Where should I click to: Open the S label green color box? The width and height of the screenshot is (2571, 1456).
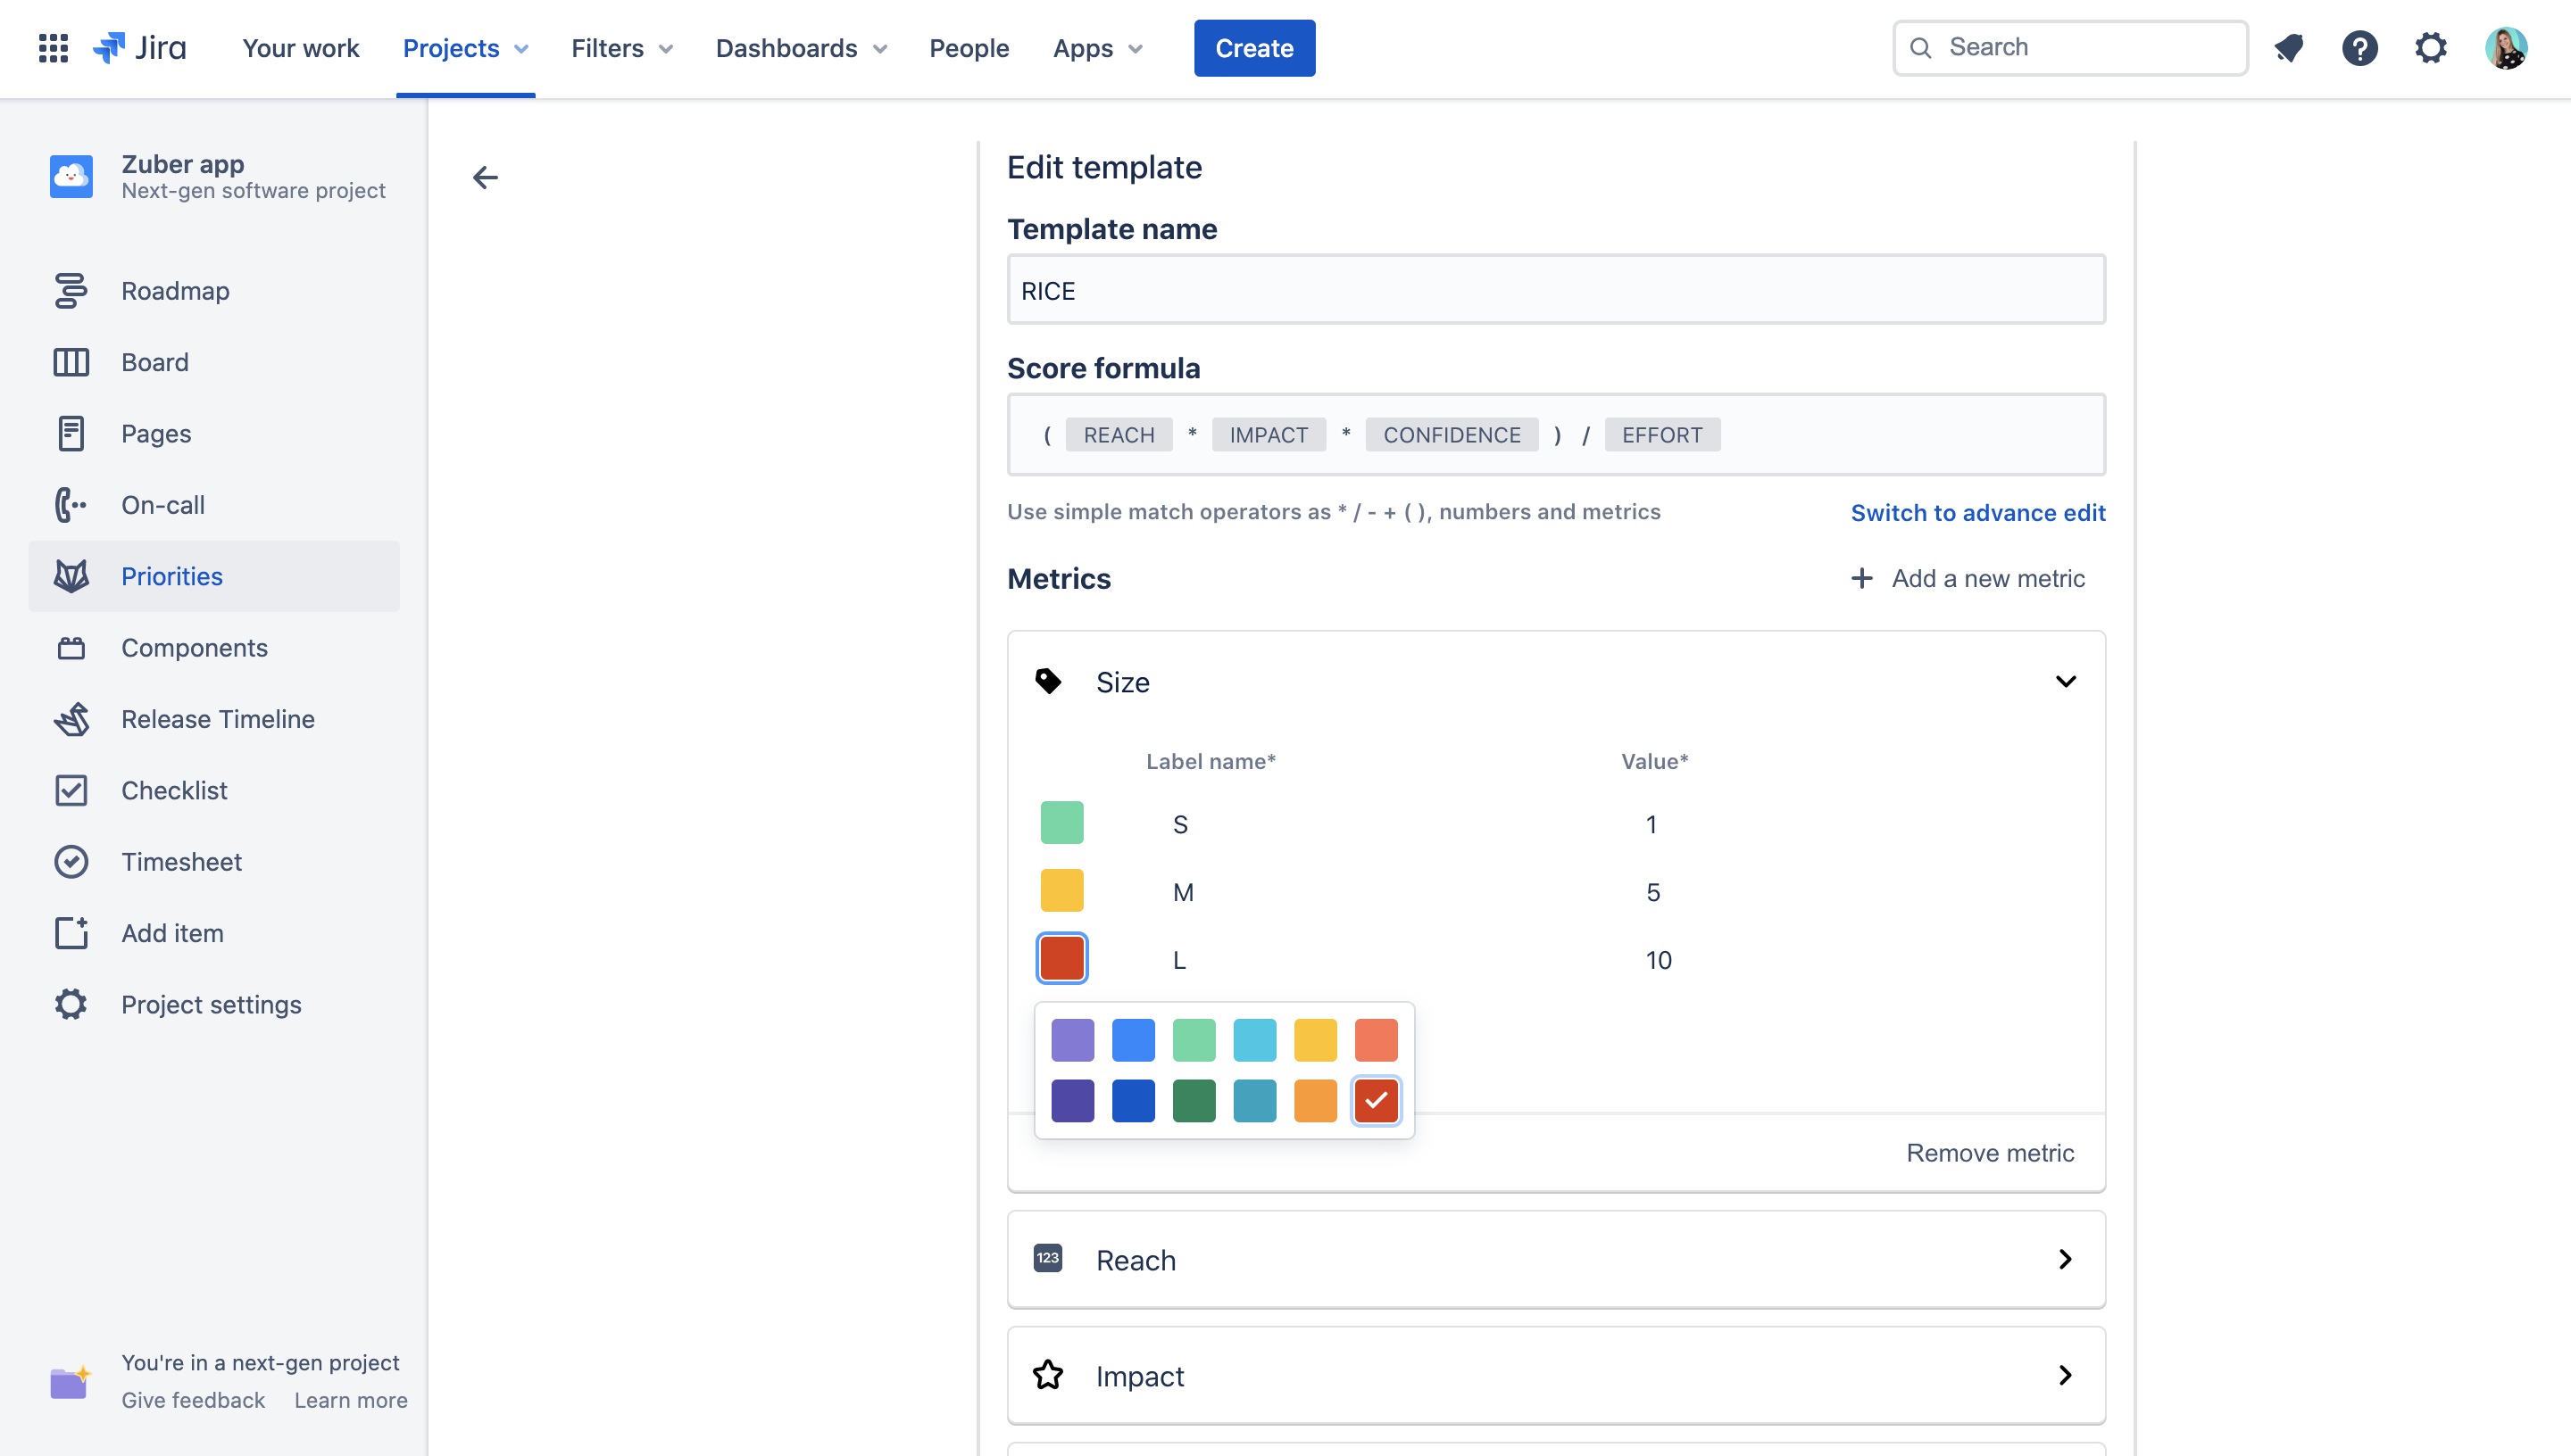[x=1061, y=823]
